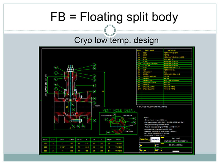
Task: Select 'AISI 316+GRAPHITE' material cell
Action: click(x=171, y=81)
